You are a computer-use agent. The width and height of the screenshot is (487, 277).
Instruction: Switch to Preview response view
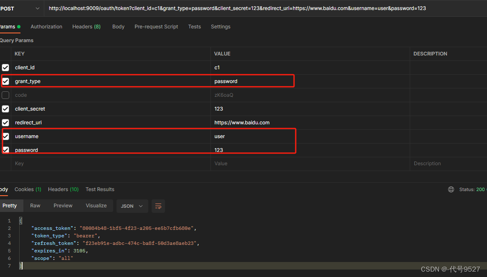click(63, 206)
